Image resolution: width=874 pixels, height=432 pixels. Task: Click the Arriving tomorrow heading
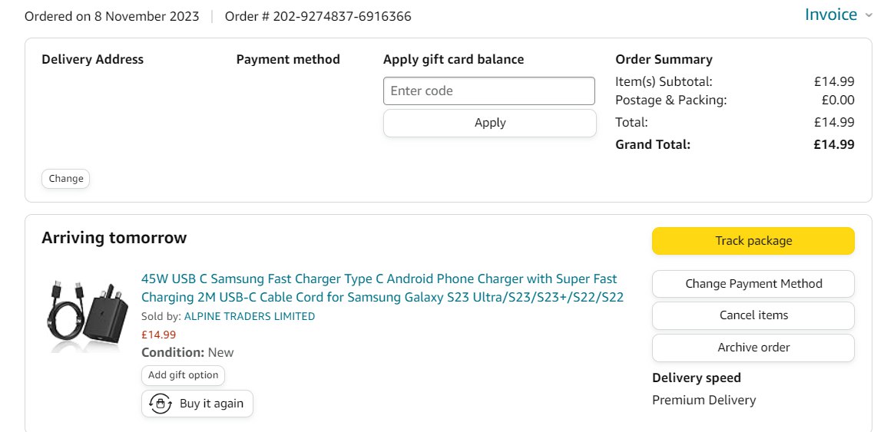click(x=114, y=238)
